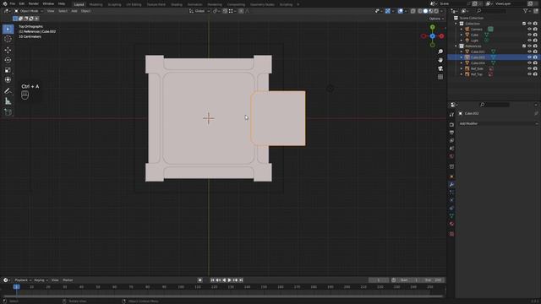Open the viewport Options dropdown
Image resolution: width=541 pixels, height=304 pixels.
click(436, 19)
